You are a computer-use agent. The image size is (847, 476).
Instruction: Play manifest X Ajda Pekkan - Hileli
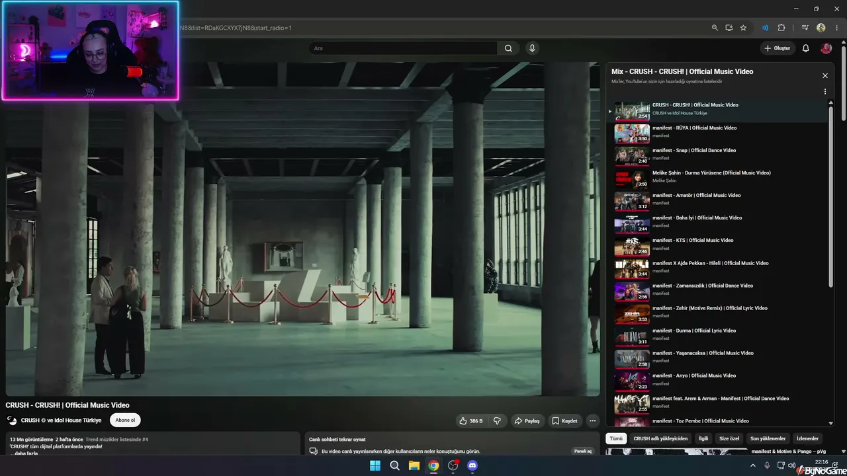(x=717, y=268)
